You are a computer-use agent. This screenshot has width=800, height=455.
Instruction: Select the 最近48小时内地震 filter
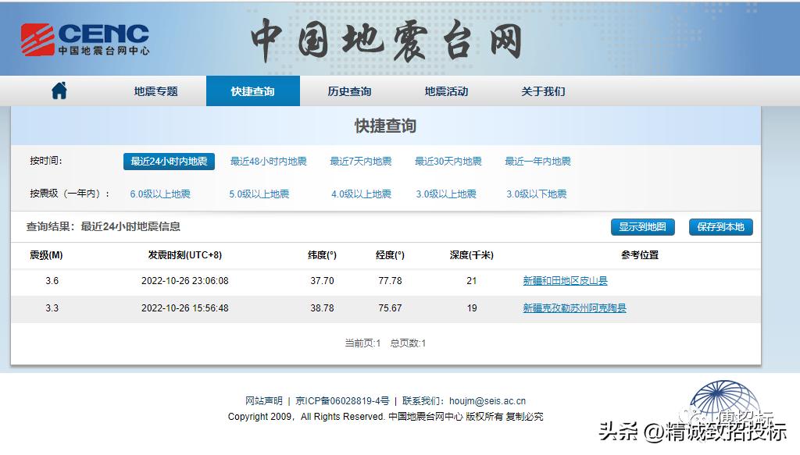(269, 161)
